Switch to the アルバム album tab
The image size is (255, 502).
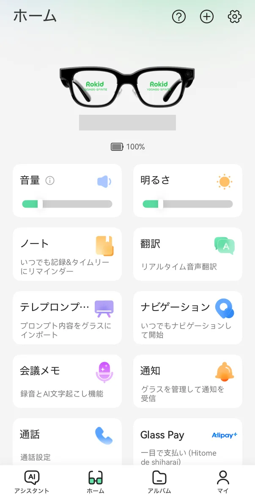click(159, 482)
